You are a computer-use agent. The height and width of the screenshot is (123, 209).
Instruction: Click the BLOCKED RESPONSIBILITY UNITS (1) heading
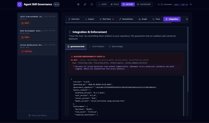89,56
